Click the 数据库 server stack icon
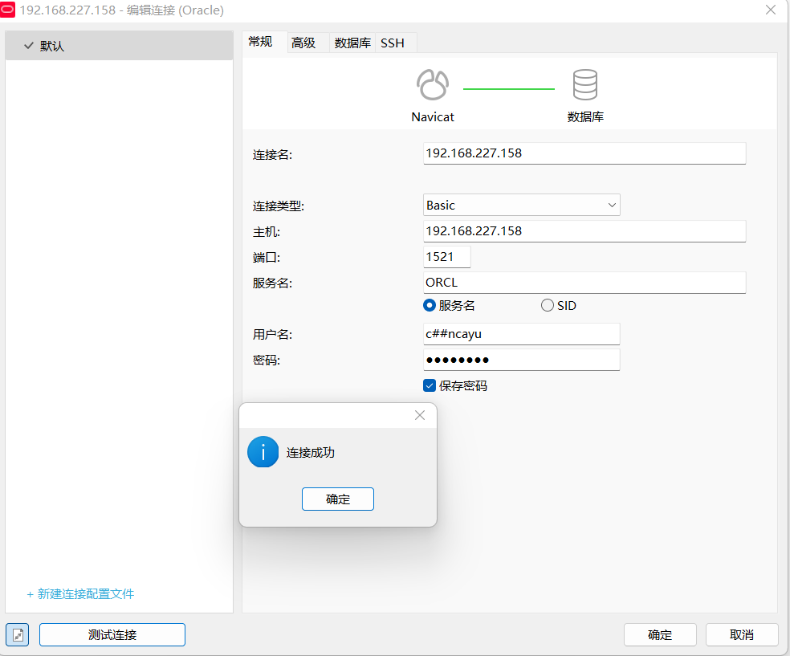Image resolution: width=790 pixels, height=656 pixels. tap(584, 83)
